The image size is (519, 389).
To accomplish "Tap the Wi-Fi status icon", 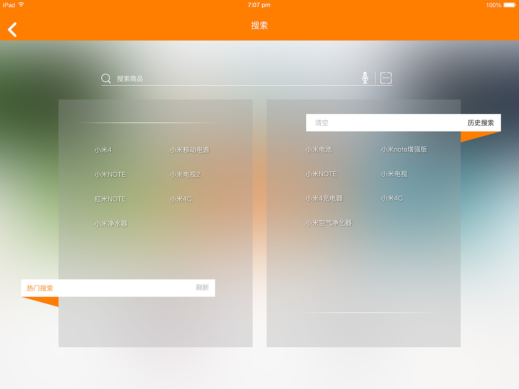I will click(21, 5).
